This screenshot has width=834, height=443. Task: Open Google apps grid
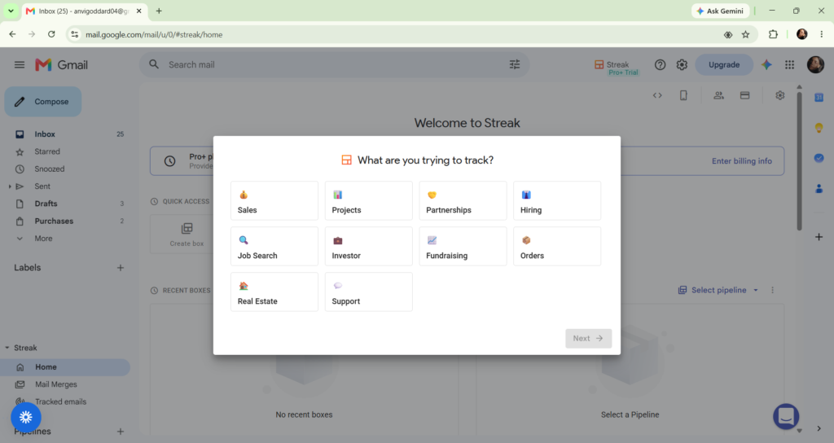(x=789, y=64)
